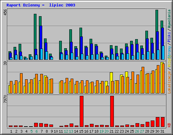Click the green day label '6'
The height and width of the screenshot is (135, 173).
pyautogui.click(x=36, y=131)
